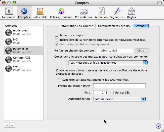Open the Indésirable junk mail preferences
Image resolution: width=164 pixels, height=132 pixels.
click(40, 13)
